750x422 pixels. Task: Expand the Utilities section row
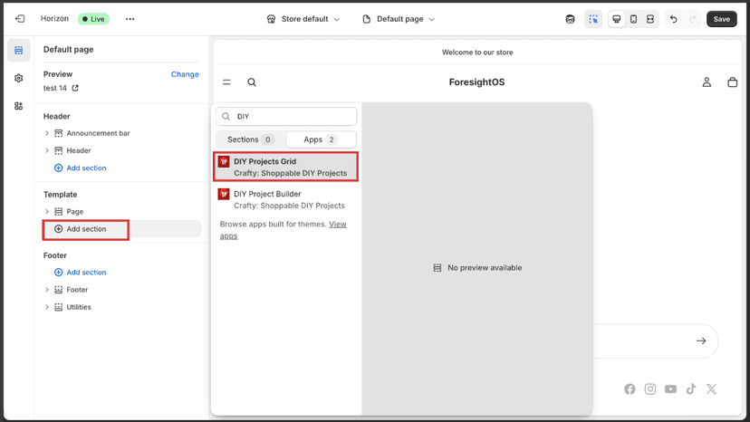pos(47,307)
